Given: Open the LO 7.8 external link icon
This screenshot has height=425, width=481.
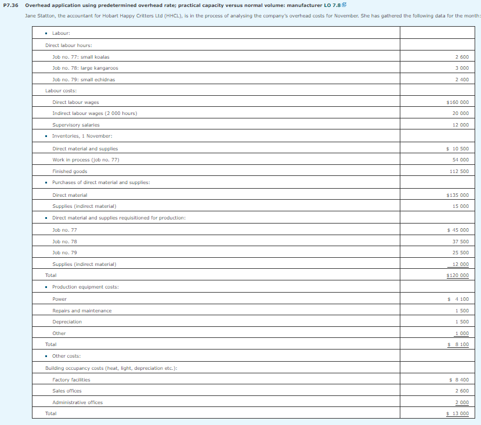Looking at the screenshot, I should [345, 5].
